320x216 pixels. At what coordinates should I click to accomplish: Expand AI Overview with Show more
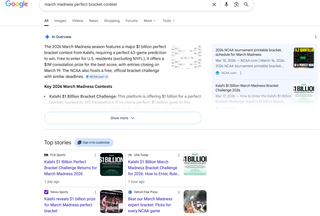pyautogui.click(x=123, y=118)
